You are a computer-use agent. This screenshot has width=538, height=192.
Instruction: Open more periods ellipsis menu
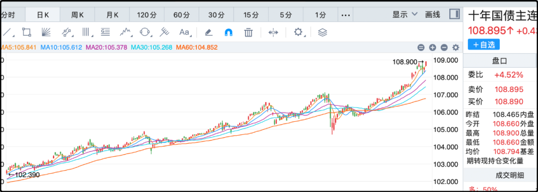[346, 15]
